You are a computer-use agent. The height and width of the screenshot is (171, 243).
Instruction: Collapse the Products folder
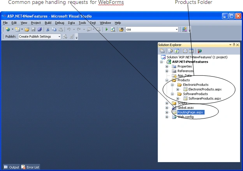tap(167, 80)
